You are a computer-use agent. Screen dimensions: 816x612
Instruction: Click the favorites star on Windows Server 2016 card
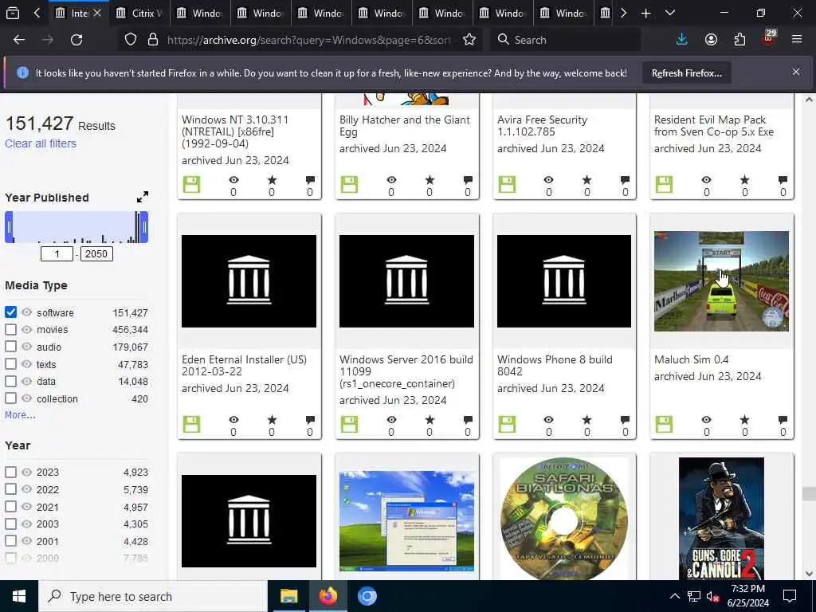[430, 420]
